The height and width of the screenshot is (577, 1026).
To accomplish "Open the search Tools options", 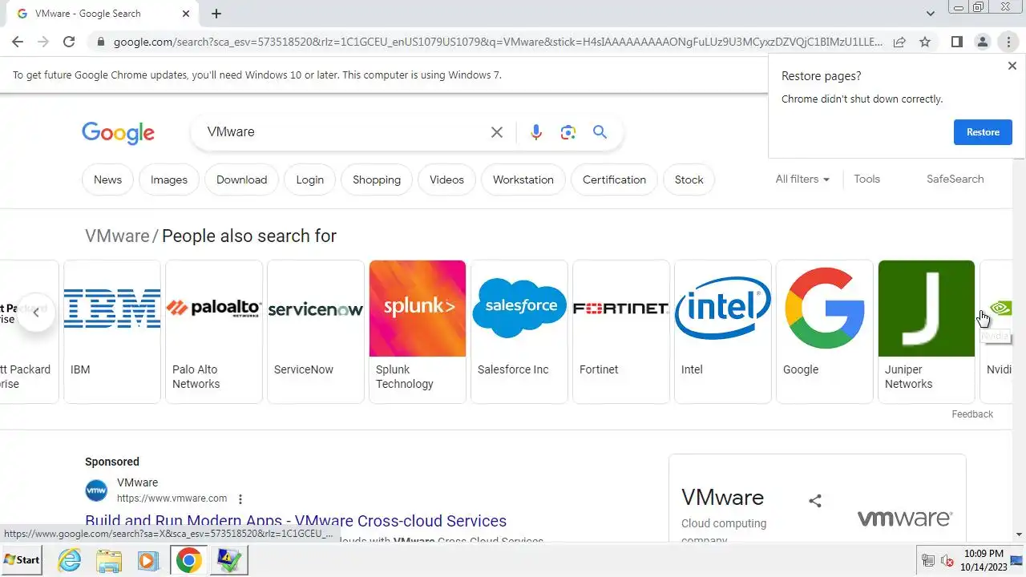I will [x=866, y=179].
